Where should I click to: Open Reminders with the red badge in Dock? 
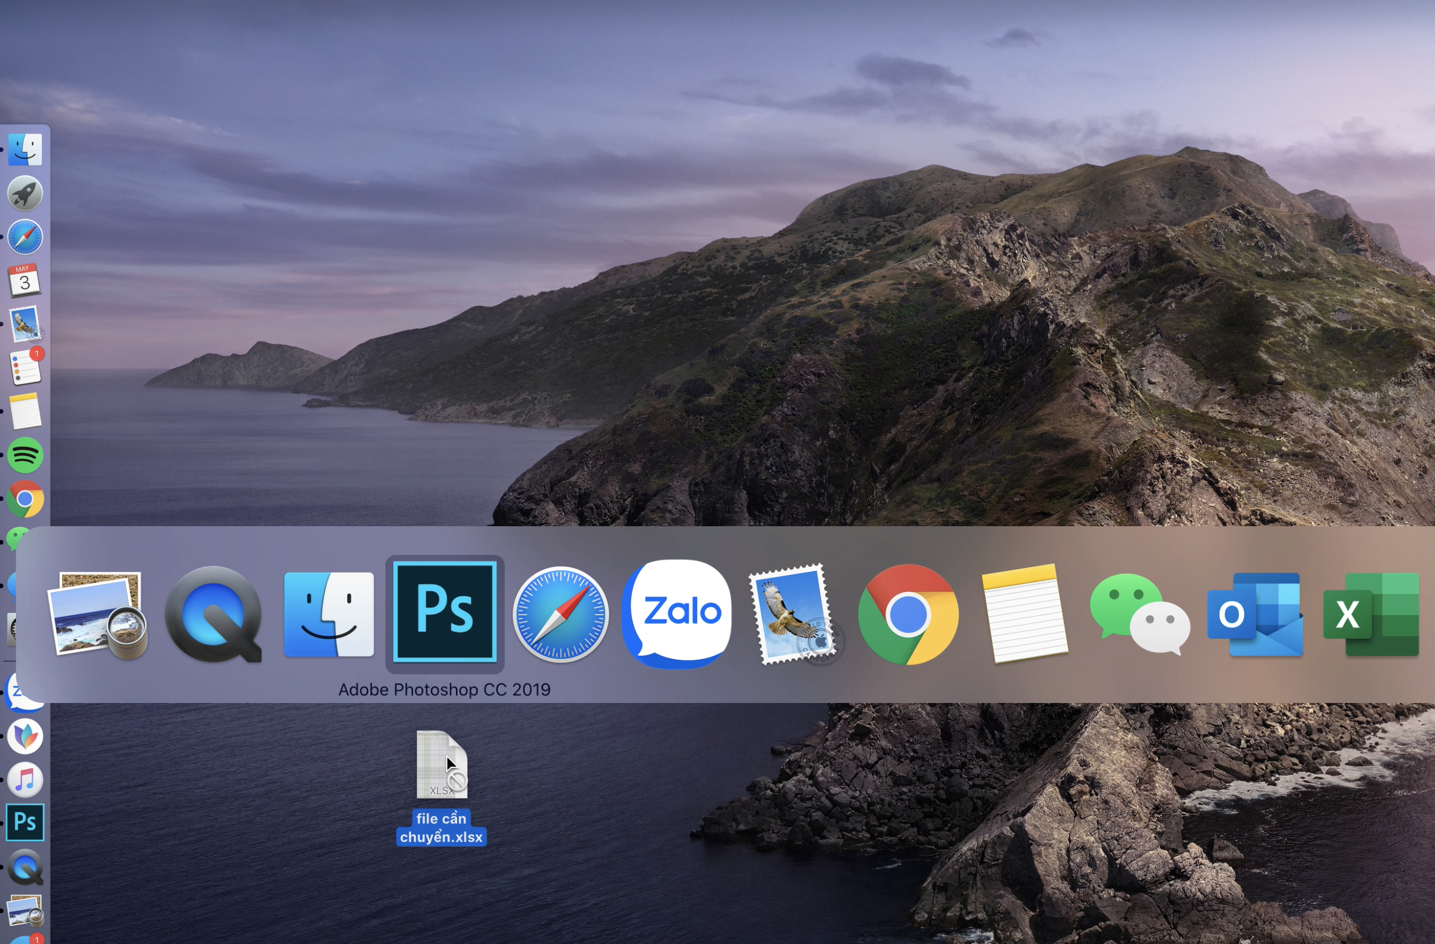pos(26,367)
